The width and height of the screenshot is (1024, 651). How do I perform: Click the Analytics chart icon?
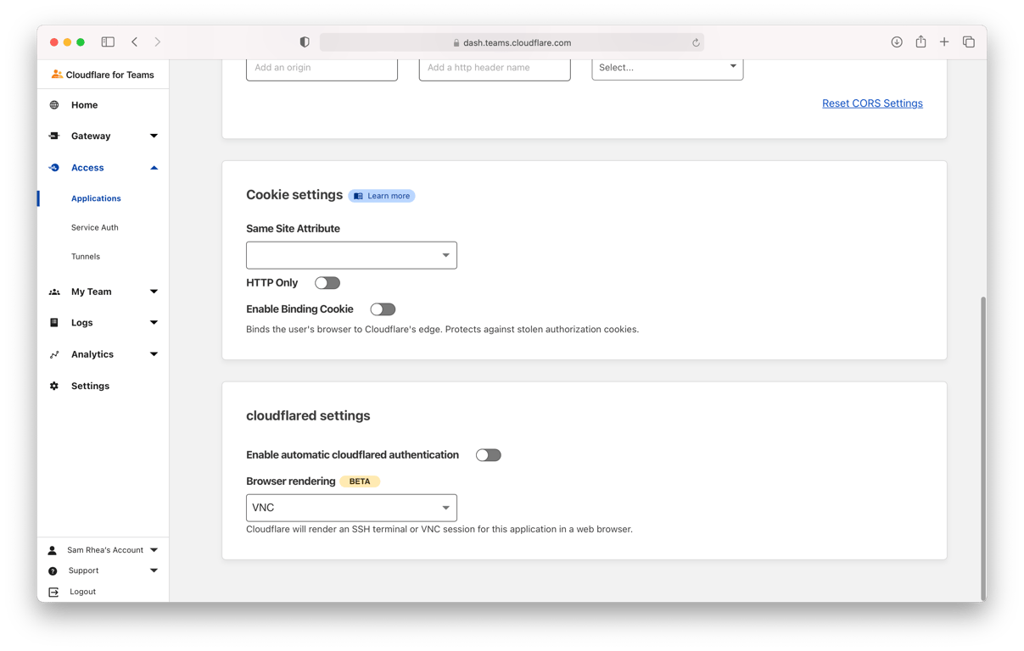tap(54, 354)
